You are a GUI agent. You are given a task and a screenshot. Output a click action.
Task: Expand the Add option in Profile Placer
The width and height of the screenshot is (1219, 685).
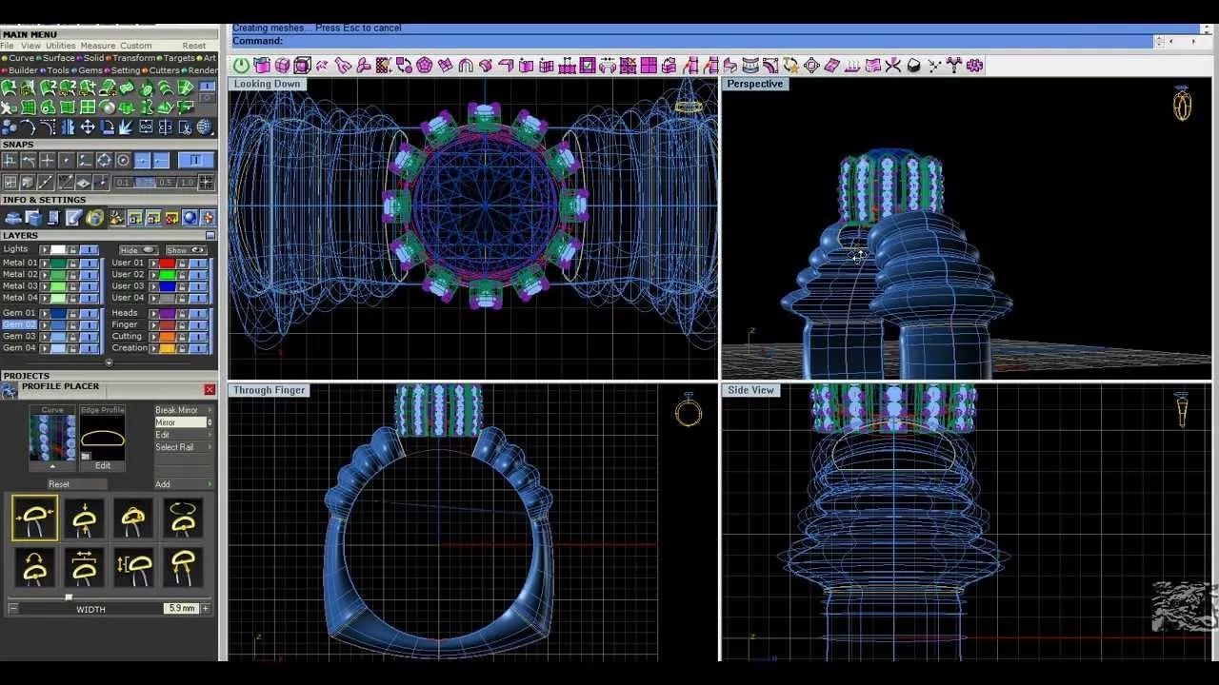209,484
